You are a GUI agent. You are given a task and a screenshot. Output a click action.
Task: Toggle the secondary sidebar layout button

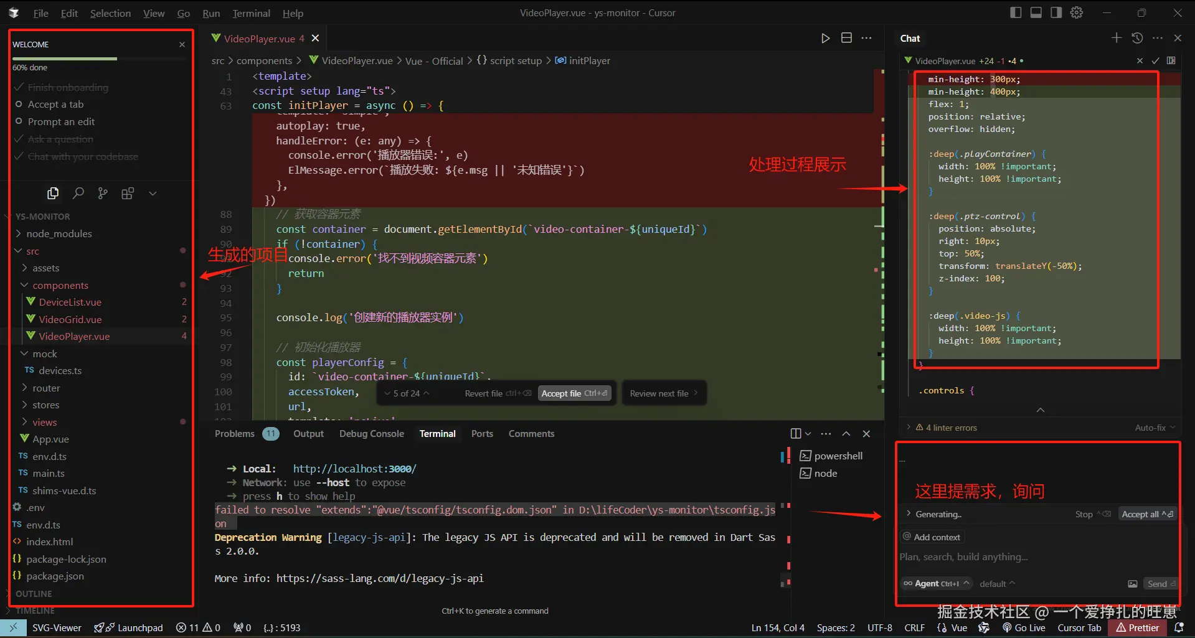point(1056,12)
